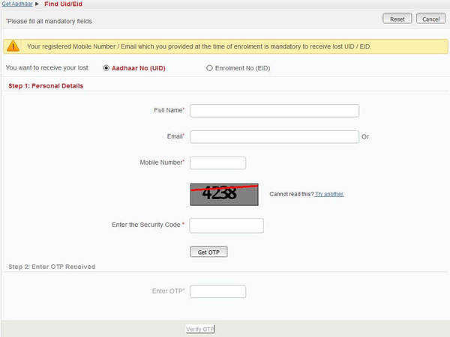Click the breadcrumb arrow after Get Aadhaar
The image size is (450, 337).
click(37, 4)
